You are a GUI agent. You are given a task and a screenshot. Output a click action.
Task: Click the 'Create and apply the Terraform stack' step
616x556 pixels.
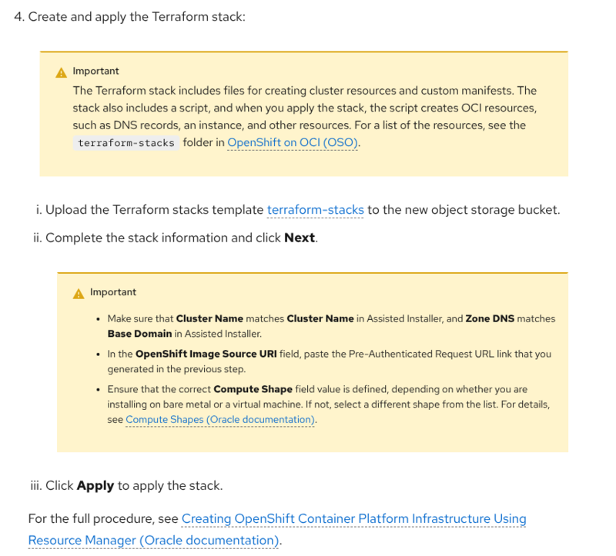(136, 16)
